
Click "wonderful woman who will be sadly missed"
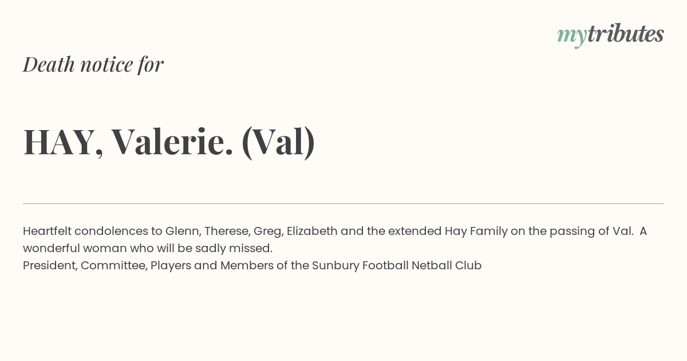click(x=148, y=249)
